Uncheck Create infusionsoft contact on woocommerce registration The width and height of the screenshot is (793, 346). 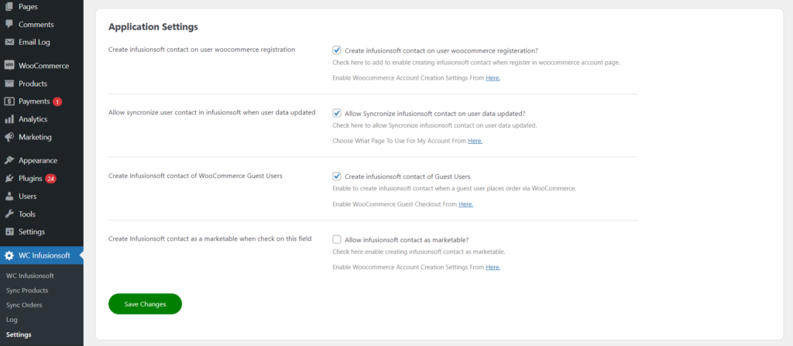point(337,50)
